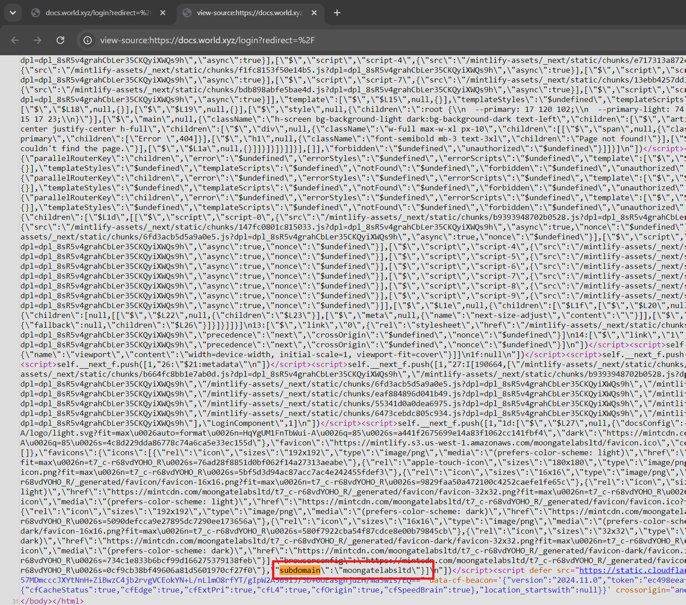Switch to the docs.world.xyz/login tab
The image size is (686, 605).
click(x=98, y=13)
